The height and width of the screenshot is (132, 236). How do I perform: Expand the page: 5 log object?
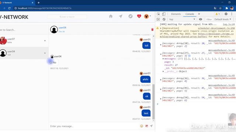point(161,89)
